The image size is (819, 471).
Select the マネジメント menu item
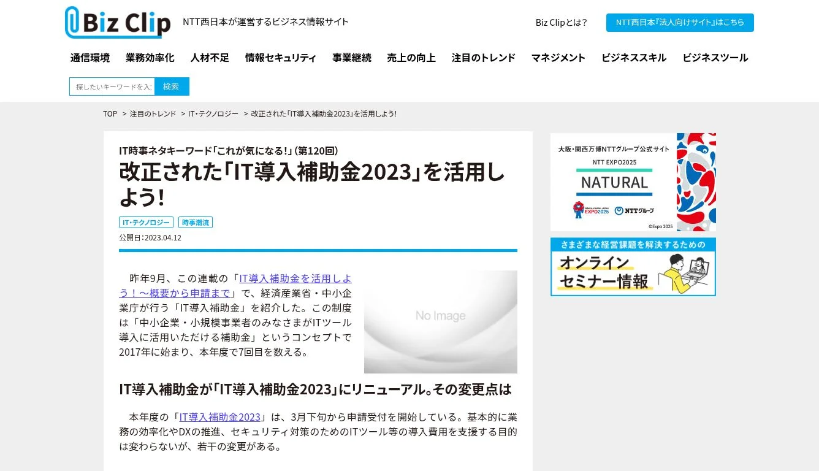[x=558, y=58]
